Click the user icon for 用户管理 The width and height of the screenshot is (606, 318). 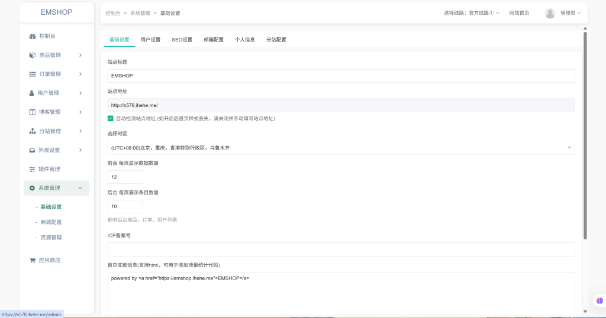tap(32, 93)
